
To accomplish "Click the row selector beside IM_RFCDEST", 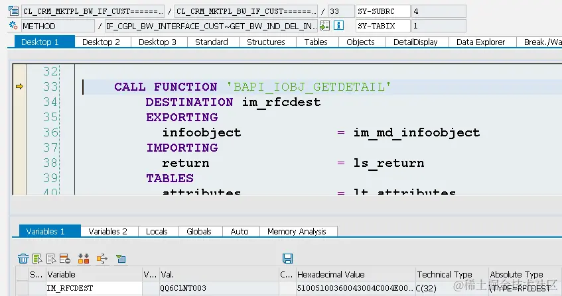I will pyautogui.click(x=22, y=288).
